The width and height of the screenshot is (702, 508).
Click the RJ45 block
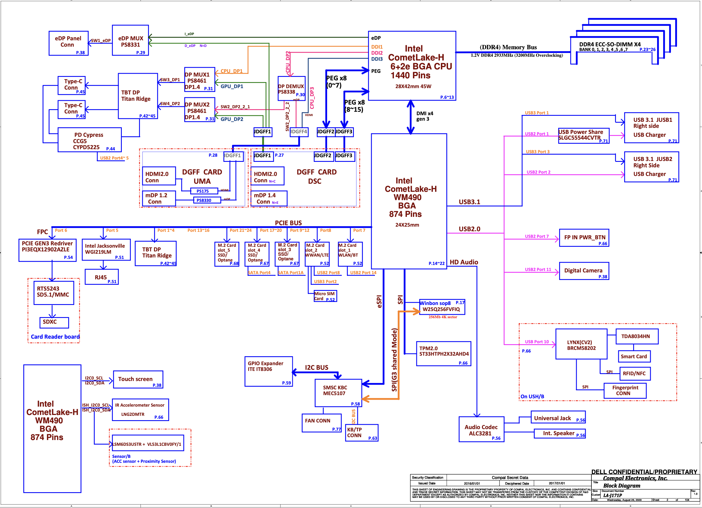coord(102,276)
